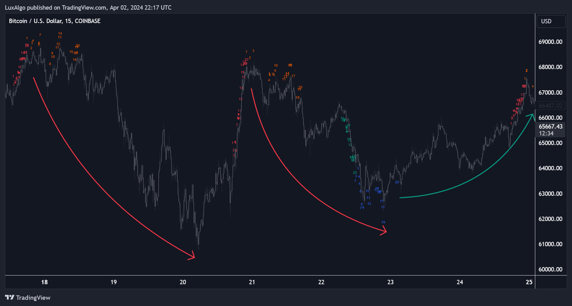572x306 pixels.
Task: Select the Bitcoin / U.S. Dollar chart title
Action: tap(55, 21)
